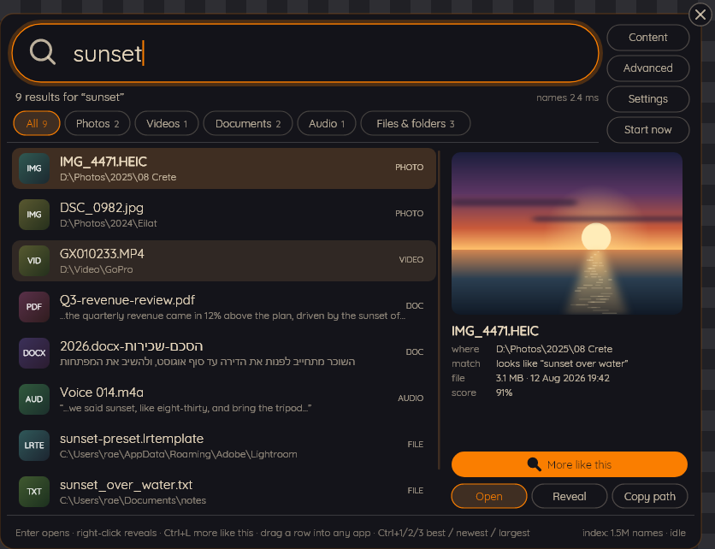Click the file info 3.1 MB 12 Aug 2026
Image resolution: width=715 pixels, height=549 pixels.
[x=552, y=378]
